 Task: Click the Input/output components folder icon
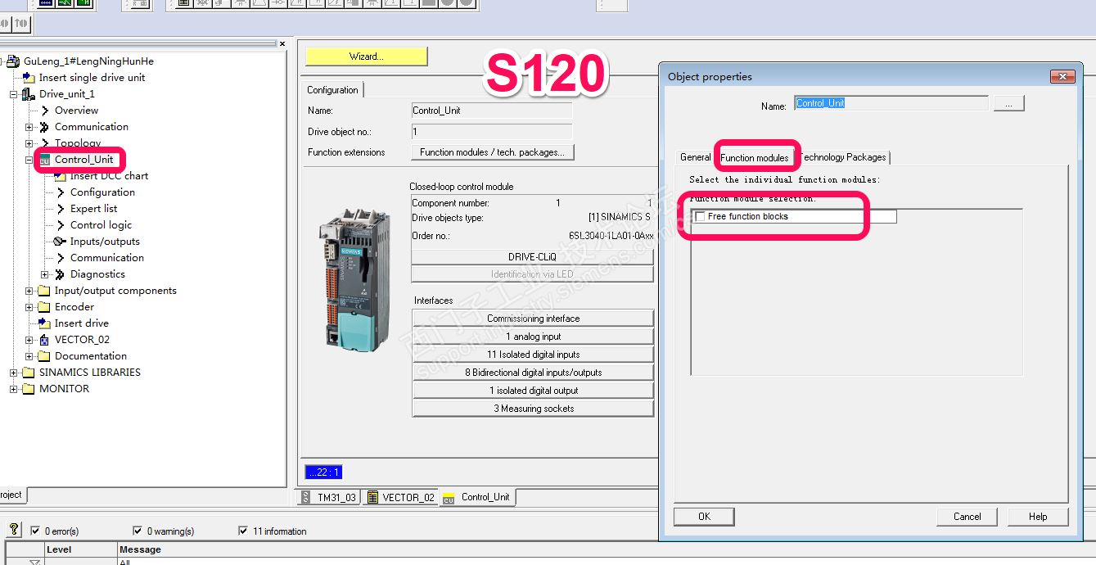[45, 291]
